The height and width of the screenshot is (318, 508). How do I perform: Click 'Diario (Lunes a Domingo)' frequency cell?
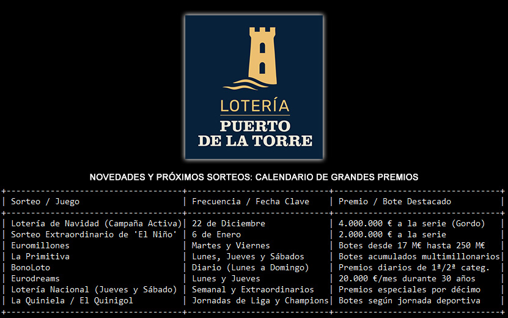click(x=250, y=268)
